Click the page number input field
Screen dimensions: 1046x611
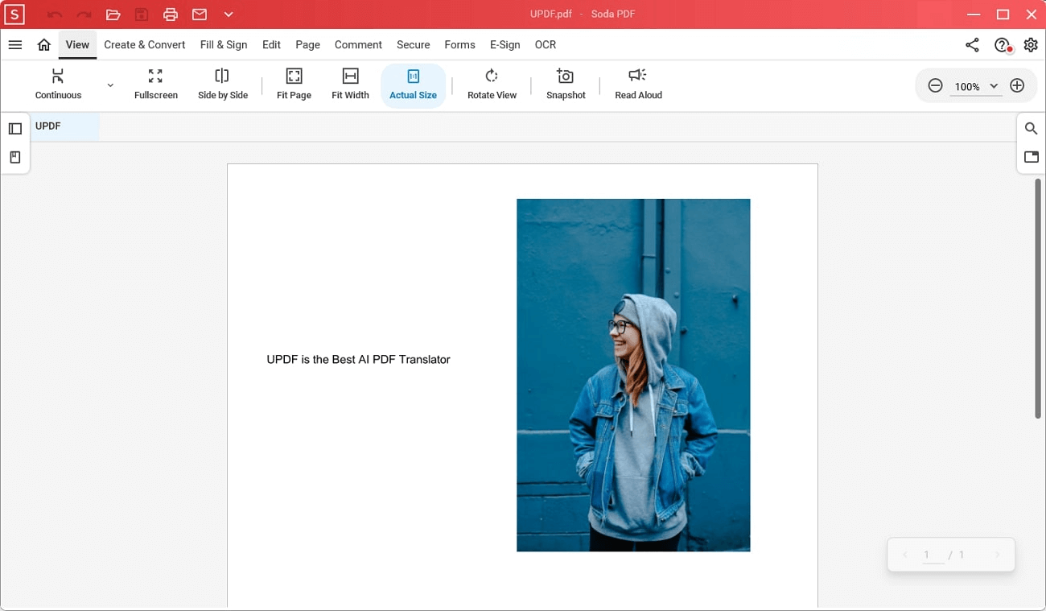point(930,555)
